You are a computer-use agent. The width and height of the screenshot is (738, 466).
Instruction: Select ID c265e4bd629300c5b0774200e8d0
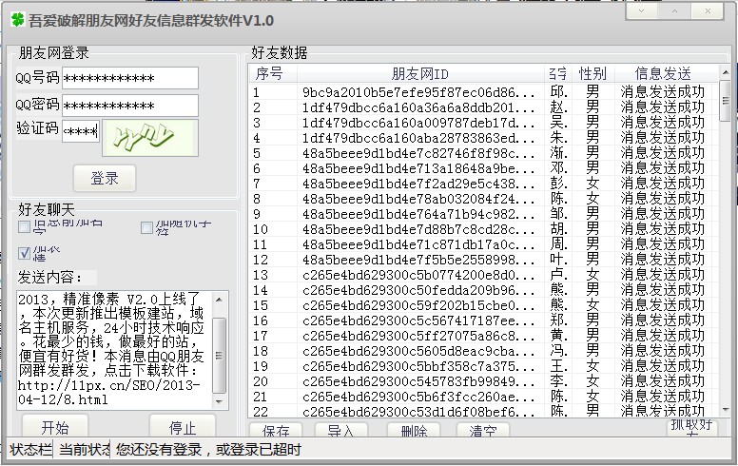[x=418, y=275]
